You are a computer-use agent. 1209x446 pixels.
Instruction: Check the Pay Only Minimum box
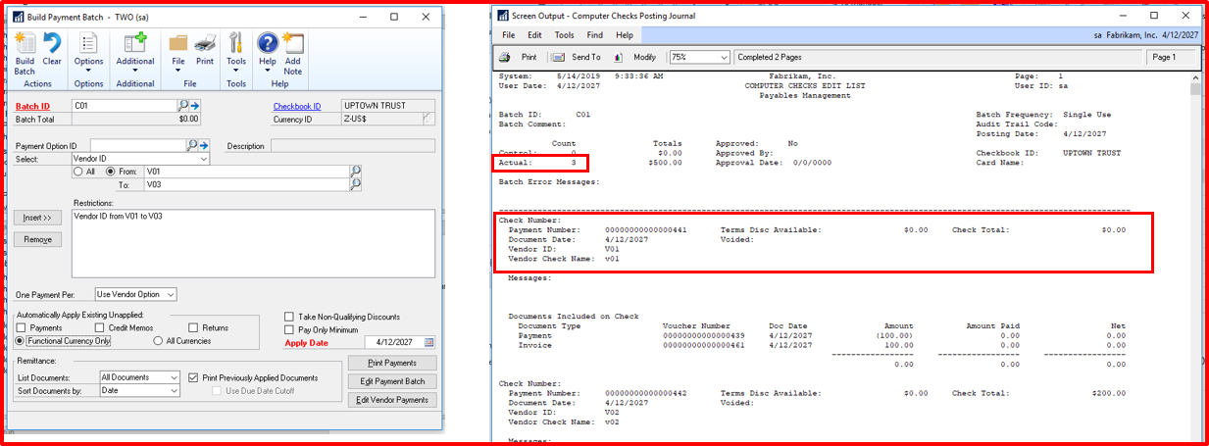(288, 330)
